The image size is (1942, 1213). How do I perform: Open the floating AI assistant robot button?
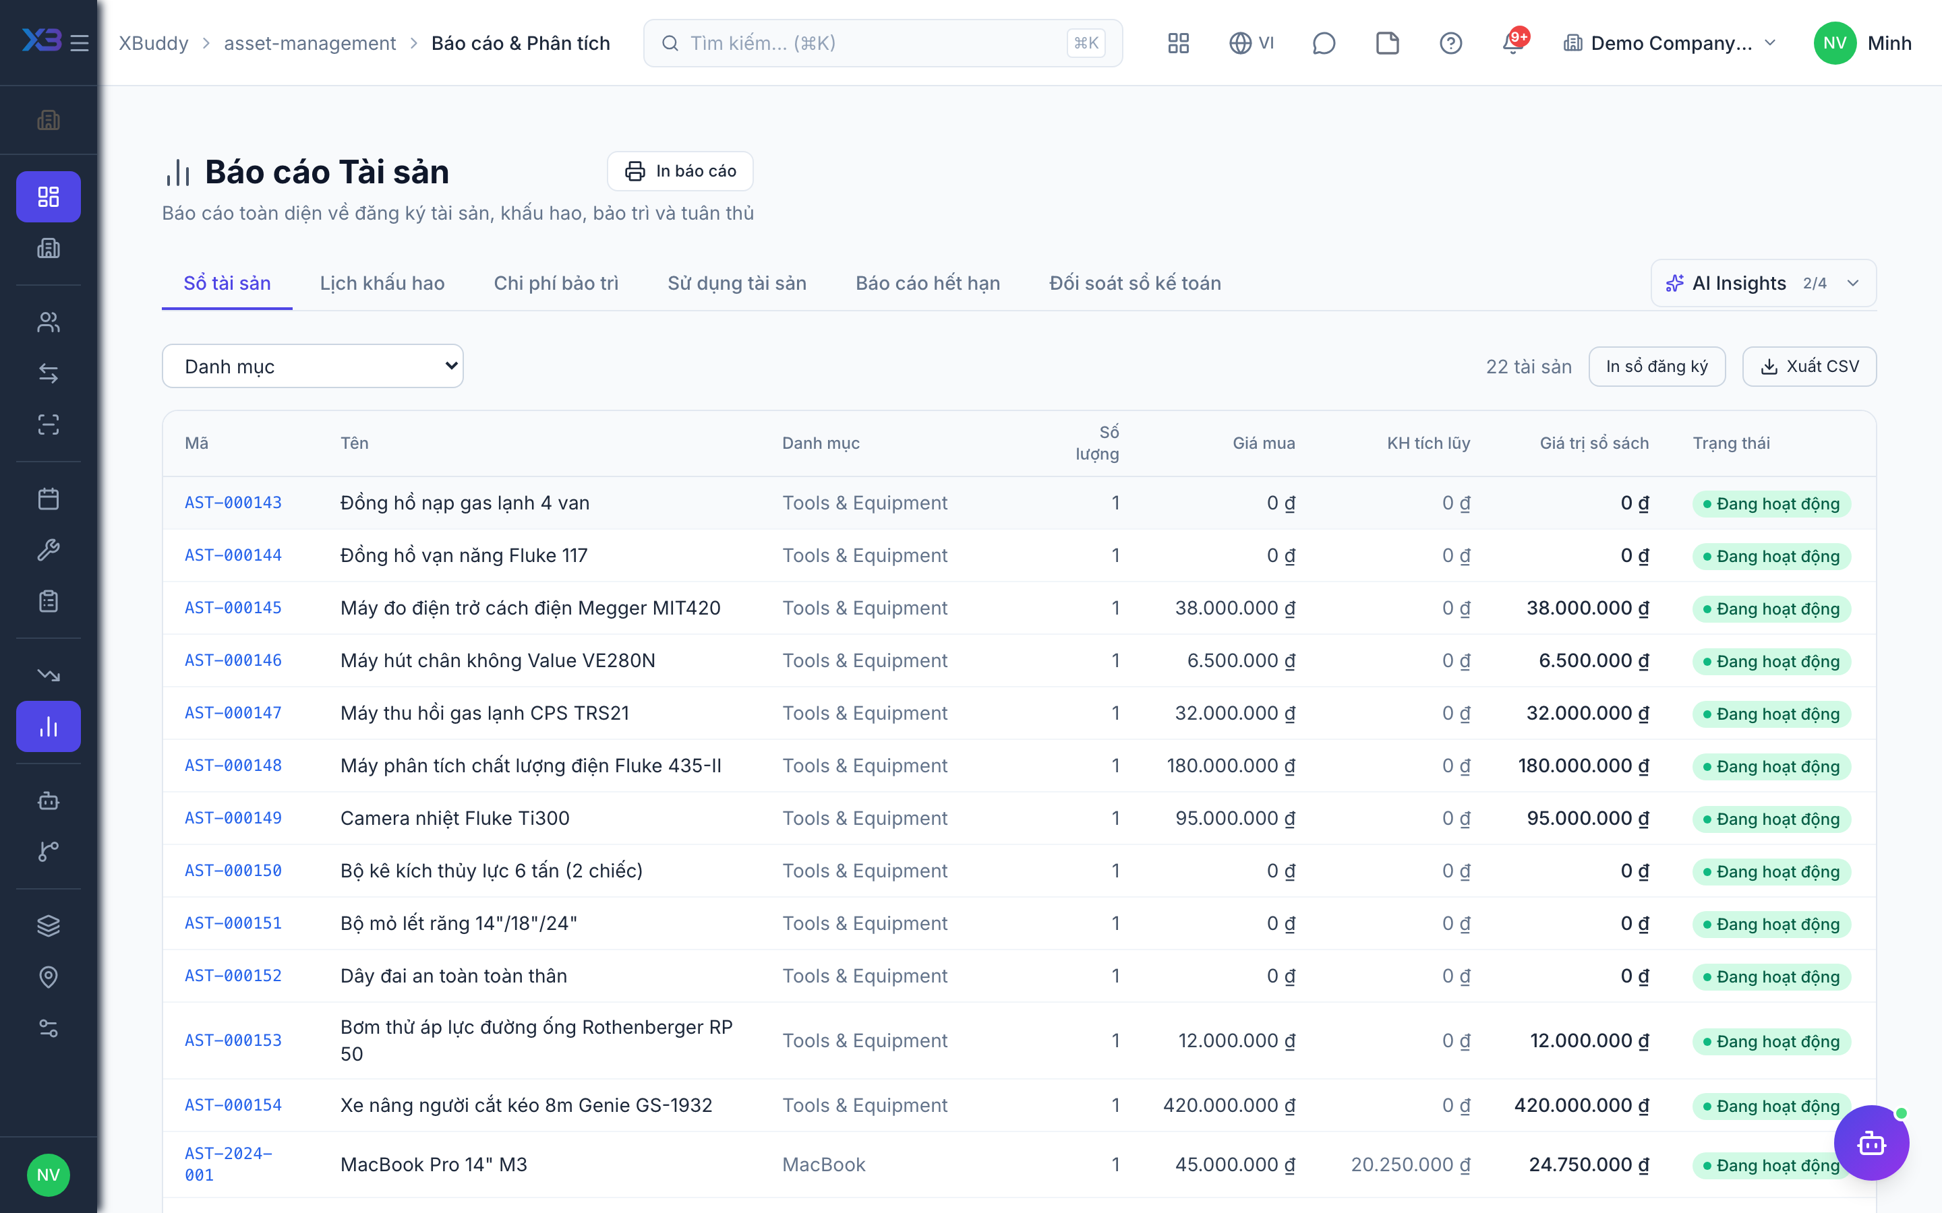point(1871,1143)
